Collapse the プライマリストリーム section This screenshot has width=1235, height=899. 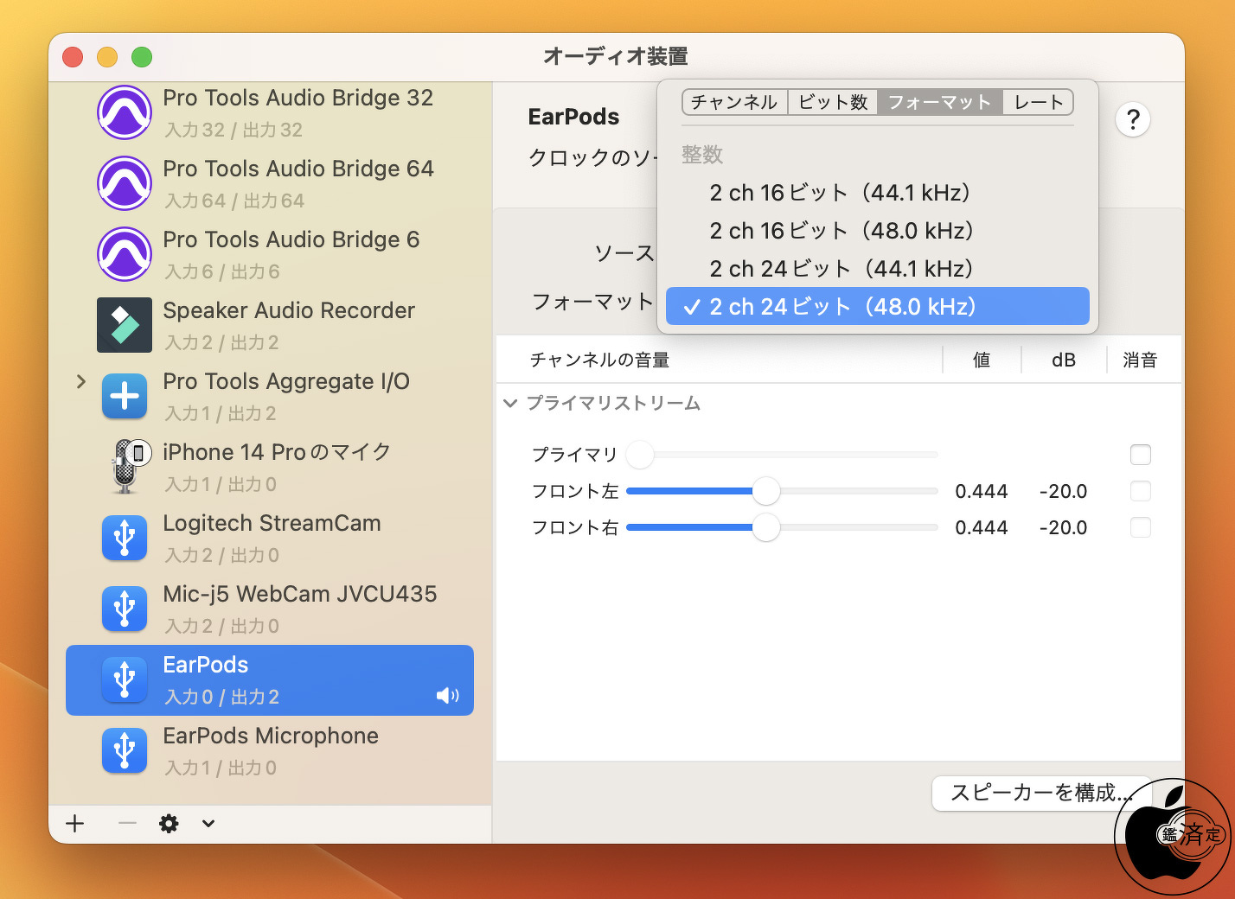pyautogui.click(x=510, y=404)
